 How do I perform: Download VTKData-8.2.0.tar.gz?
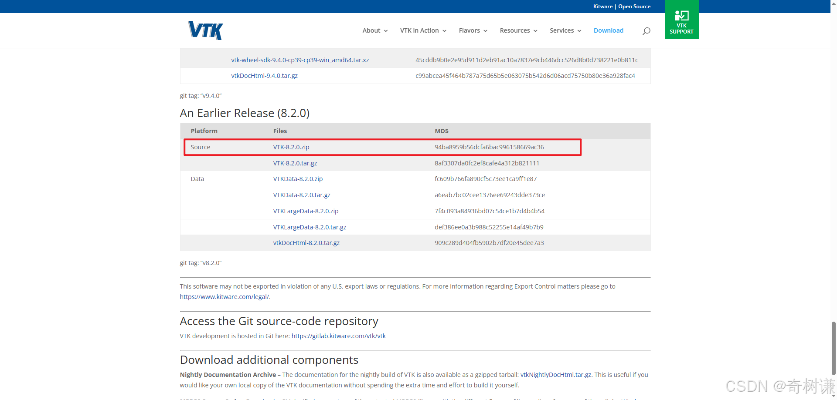(302, 195)
